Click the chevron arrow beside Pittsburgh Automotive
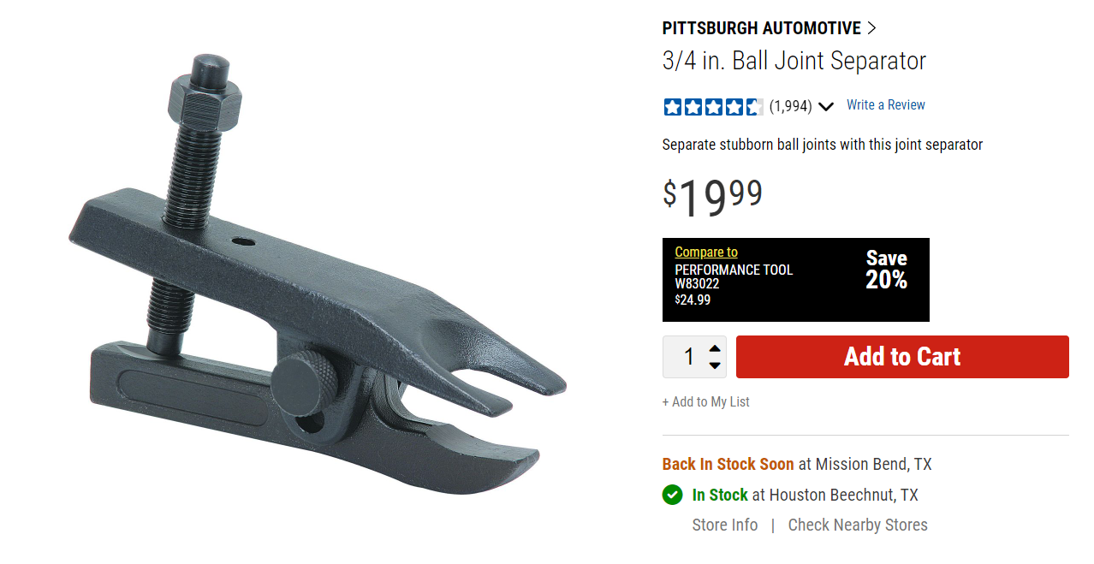Viewport: 1094px width, 564px height. click(x=871, y=28)
